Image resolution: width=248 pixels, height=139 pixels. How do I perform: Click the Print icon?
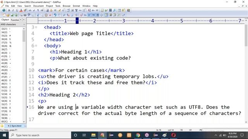[25, 15]
